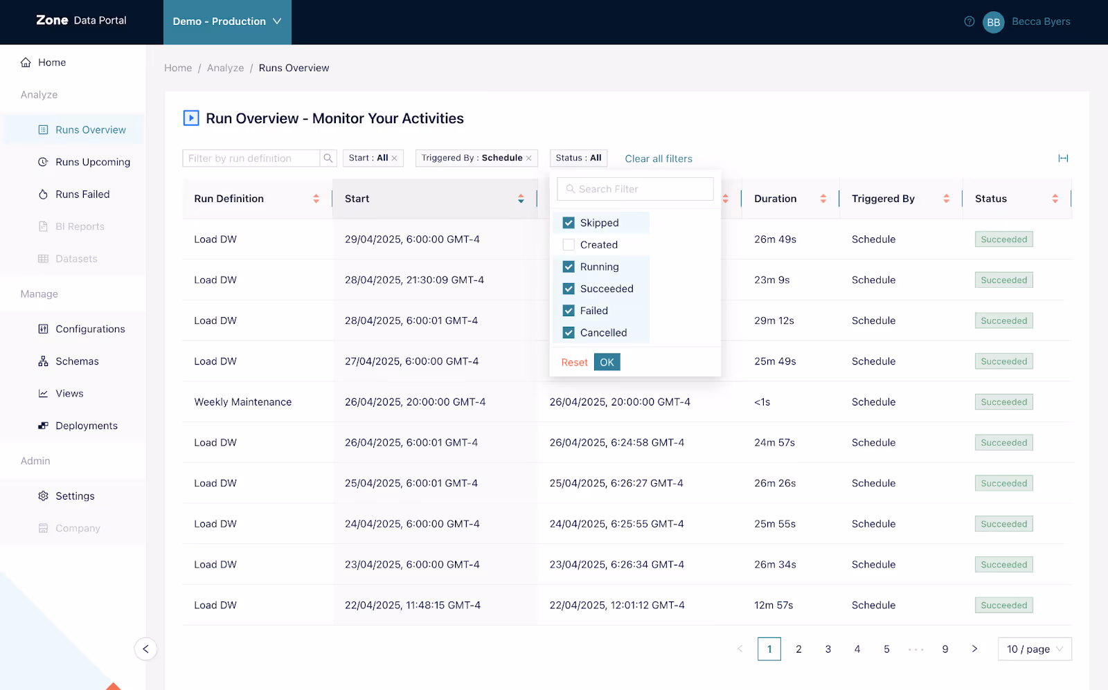Open the help question-mark icon

pos(968,21)
